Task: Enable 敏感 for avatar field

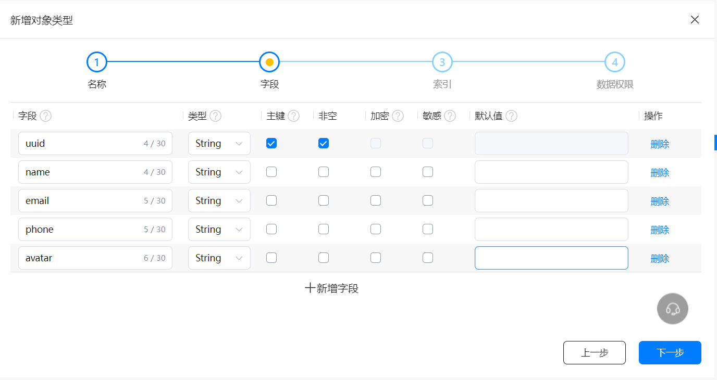Action: (x=428, y=258)
